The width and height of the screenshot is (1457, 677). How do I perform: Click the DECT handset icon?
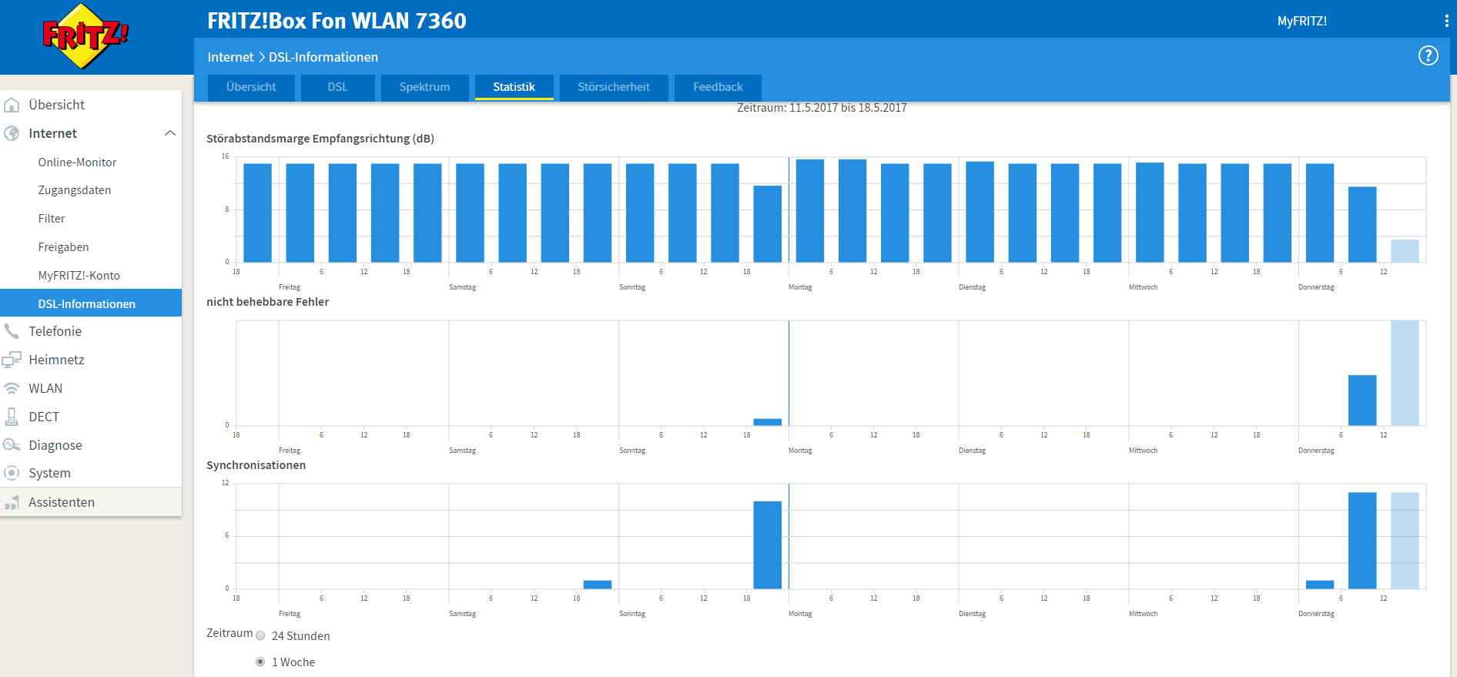[12, 417]
